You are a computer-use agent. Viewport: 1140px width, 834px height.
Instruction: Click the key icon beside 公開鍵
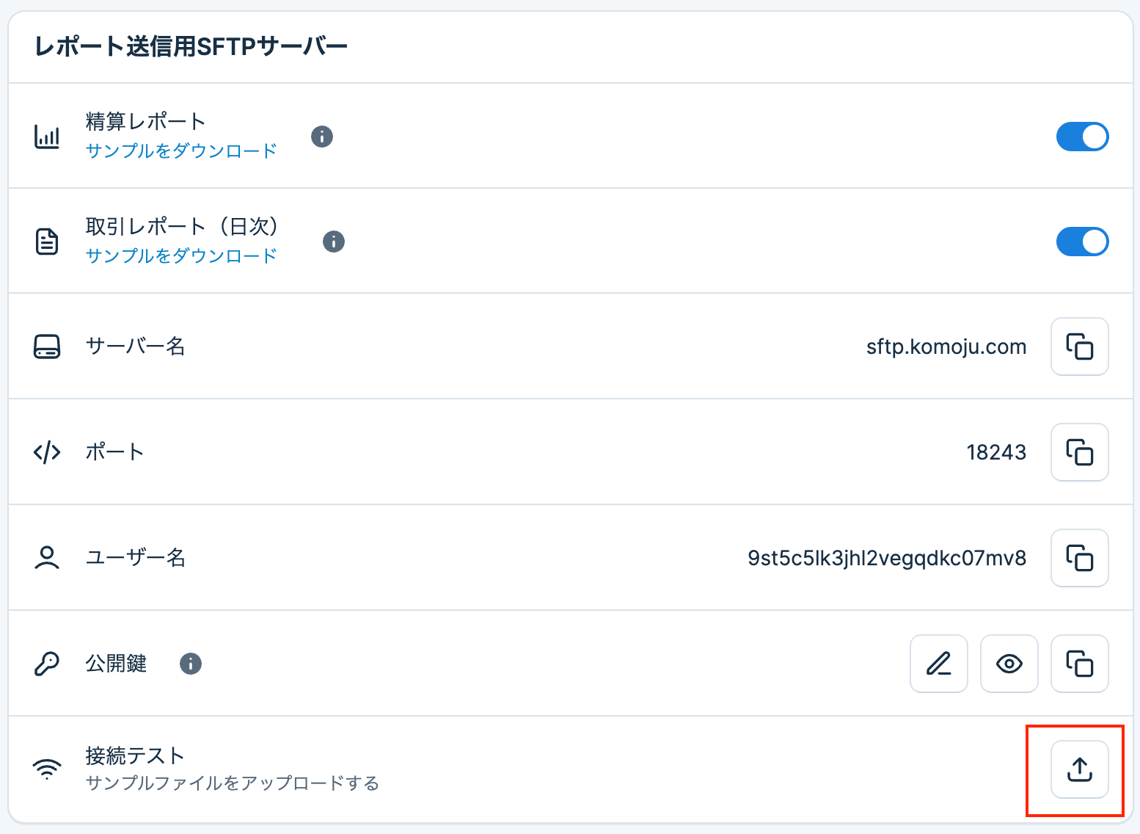tap(47, 664)
